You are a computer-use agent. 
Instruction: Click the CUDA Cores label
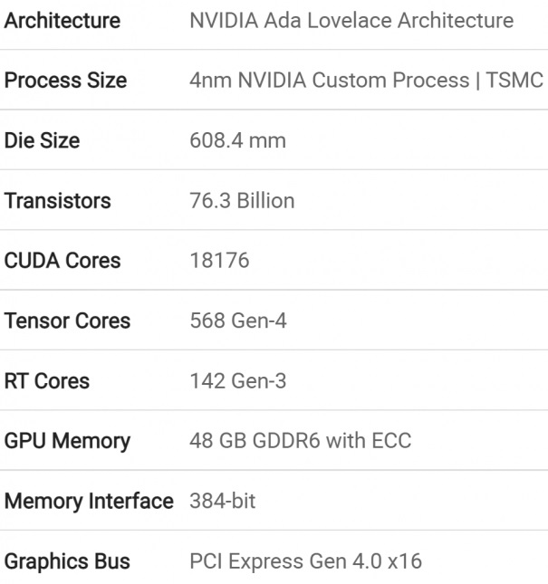click(x=62, y=261)
